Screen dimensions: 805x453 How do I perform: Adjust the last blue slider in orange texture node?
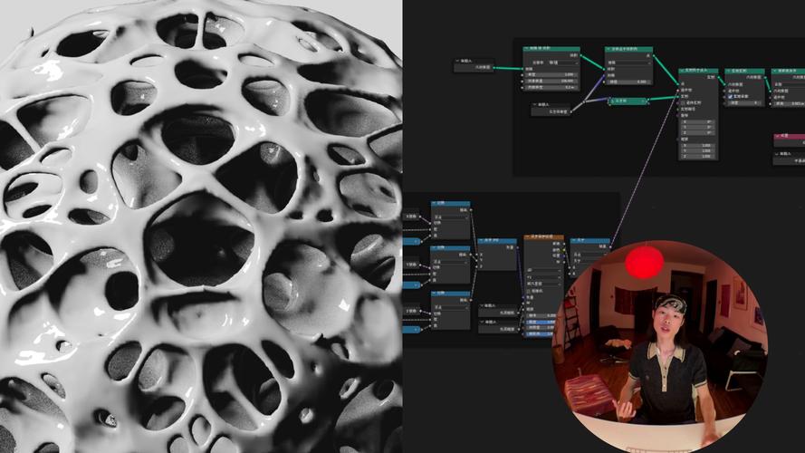[x=540, y=333]
